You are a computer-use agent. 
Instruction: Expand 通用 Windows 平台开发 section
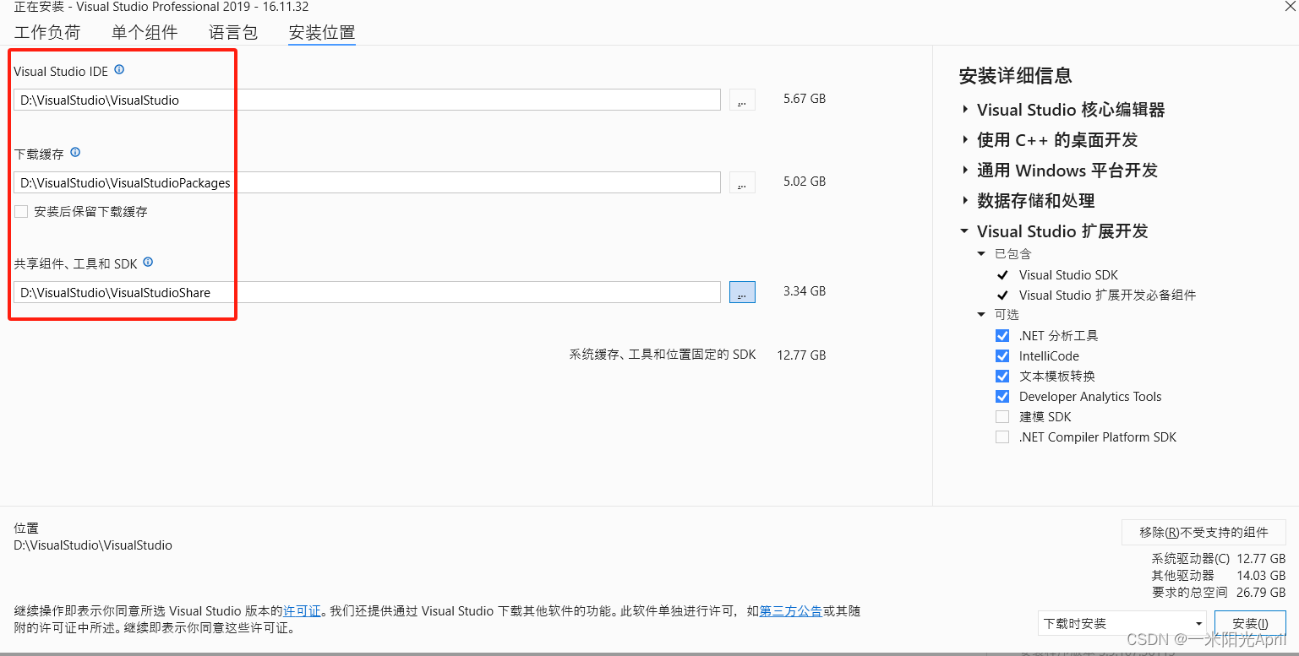click(x=965, y=171)
